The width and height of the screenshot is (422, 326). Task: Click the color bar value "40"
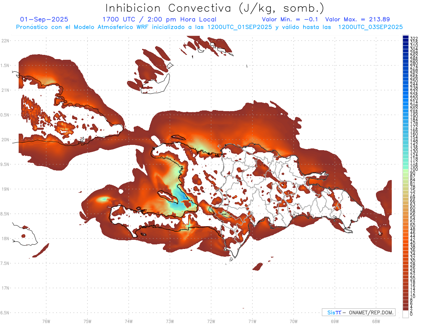pyautogui.click(x=413, y=243)
